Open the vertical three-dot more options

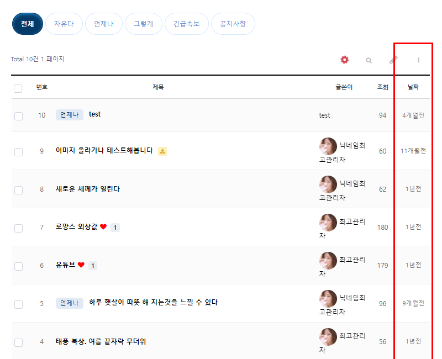418,60
